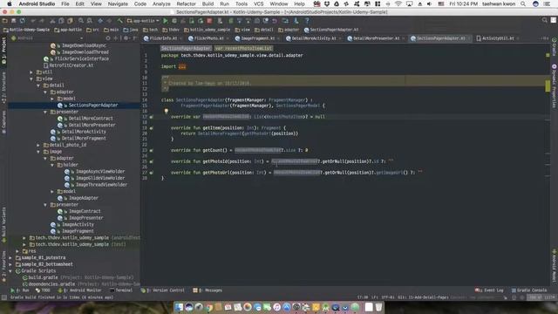Click the Make Project hammer icon
Image resolution: width=558 pixels, height=314 pixels.
pyautogui.click(x=120, y=21)
